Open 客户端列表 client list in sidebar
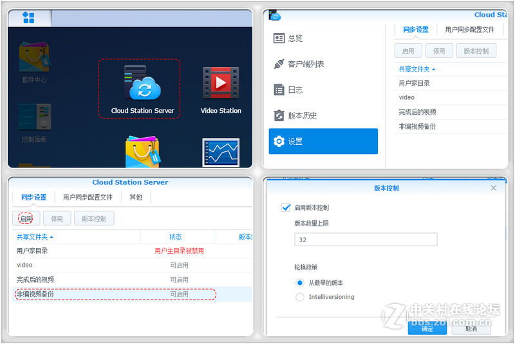Image resolution: width=515 pixels, height=344 pixels. pos(323,64)
